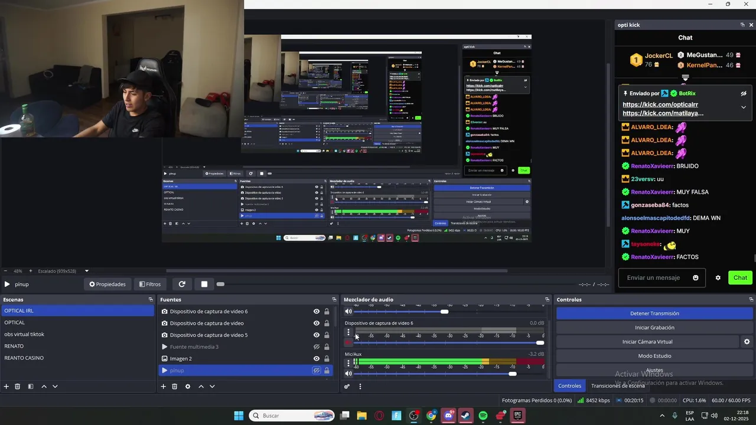Viewport: 756px width, 425px height.
Task: Pop out the Escenas dock
Action: pyautogui.click(x=151, y=300)
